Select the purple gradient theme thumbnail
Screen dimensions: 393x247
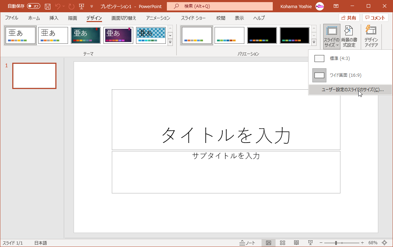pos(118,35)
